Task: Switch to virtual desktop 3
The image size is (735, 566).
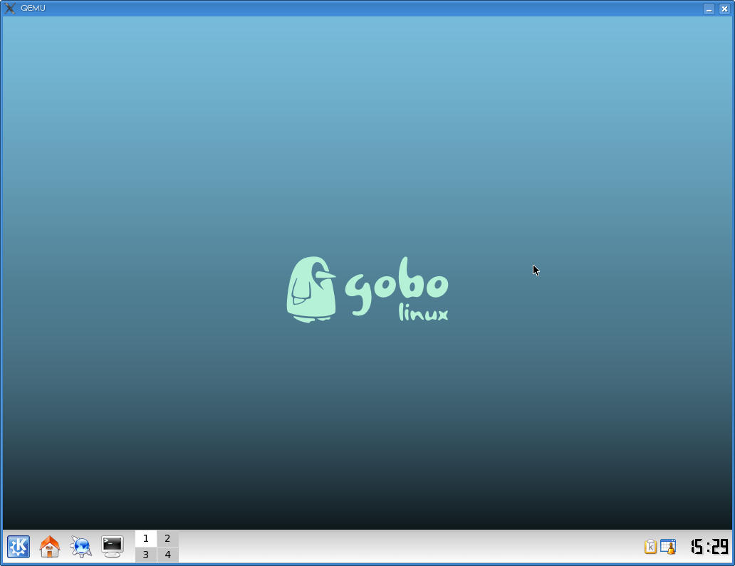Action: 146,555
